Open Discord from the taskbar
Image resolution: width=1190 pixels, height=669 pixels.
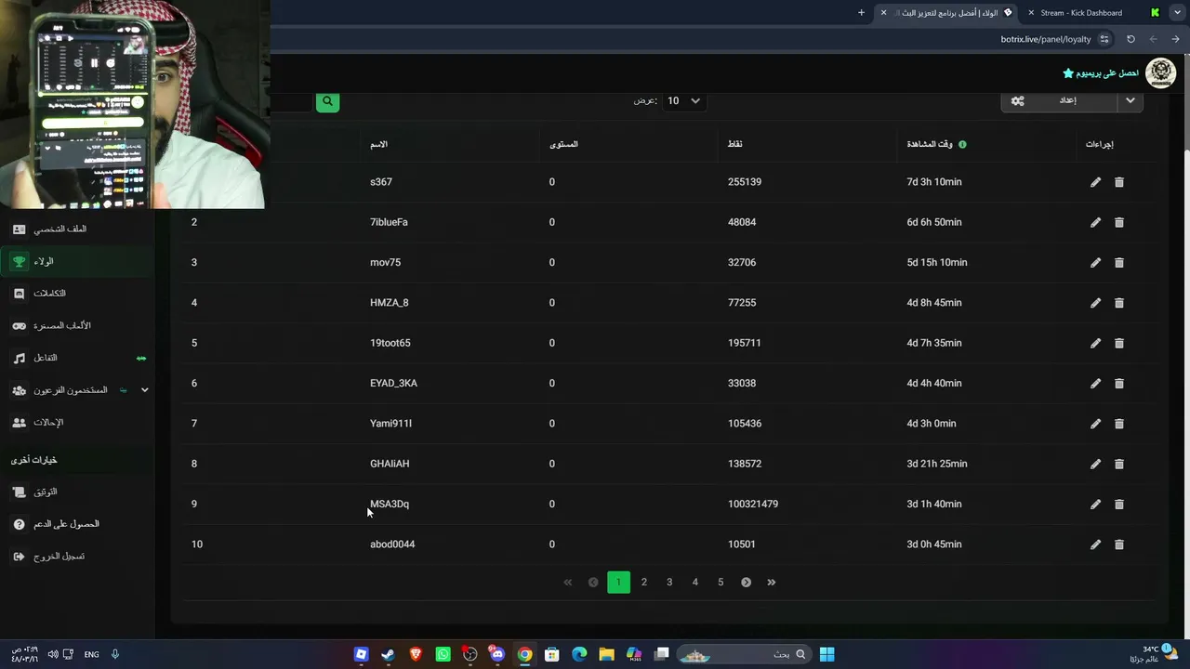click(x=497, y=654)
